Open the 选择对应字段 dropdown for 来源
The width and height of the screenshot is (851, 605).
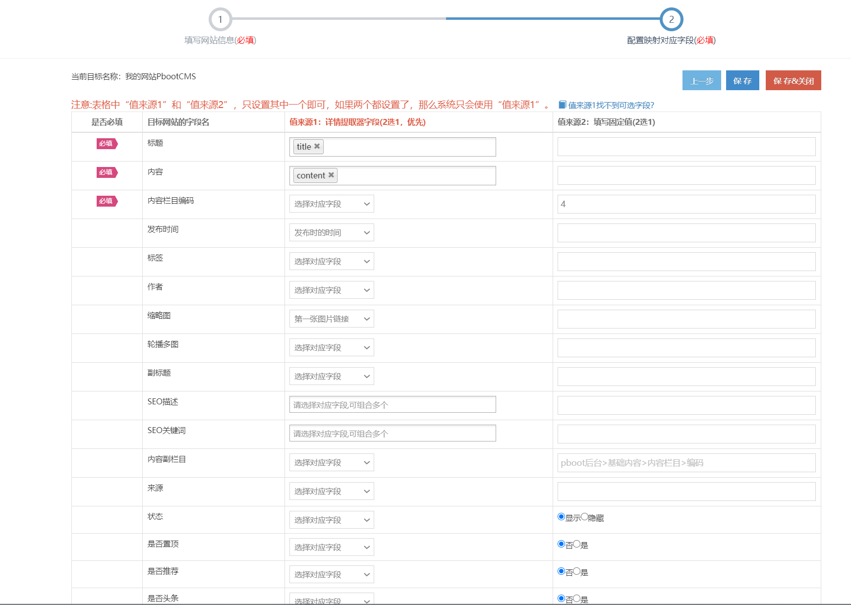331,491
